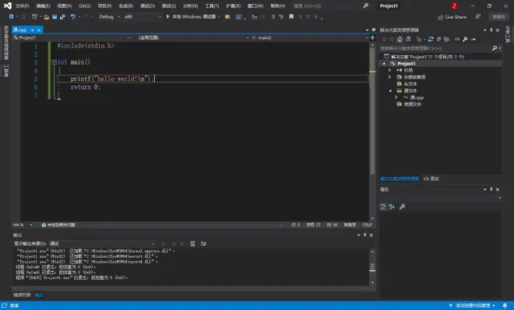514x310 pixels.
Task: Click the property pages wrench in Properties panel
Action: (x=402, y=207)
